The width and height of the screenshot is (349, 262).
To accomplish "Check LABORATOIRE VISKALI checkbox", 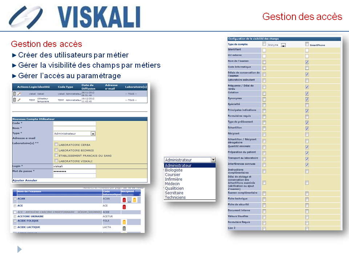I will coord(56,160).
